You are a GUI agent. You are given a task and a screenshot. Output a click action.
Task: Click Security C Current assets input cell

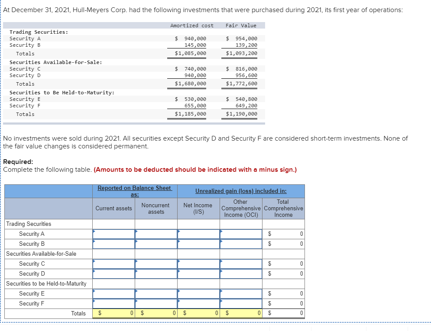(x=113, y=264)
